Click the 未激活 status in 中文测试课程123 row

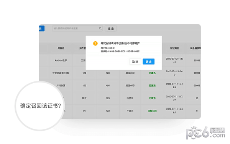(x=152, y=73)
